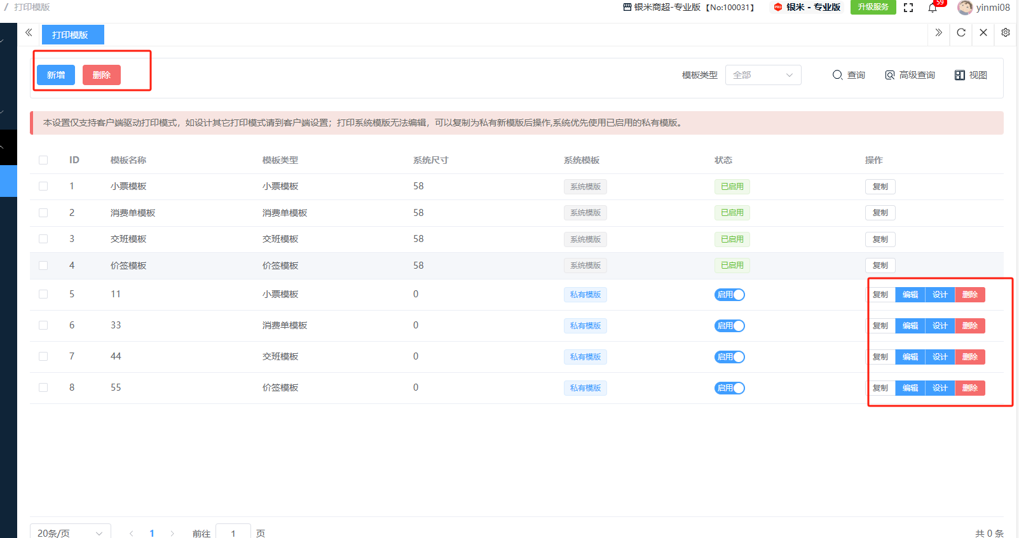This screenshot has width=1019, height=538.
Task: Collapse sidebar with double-left arrow
Action: pos(29,33)
